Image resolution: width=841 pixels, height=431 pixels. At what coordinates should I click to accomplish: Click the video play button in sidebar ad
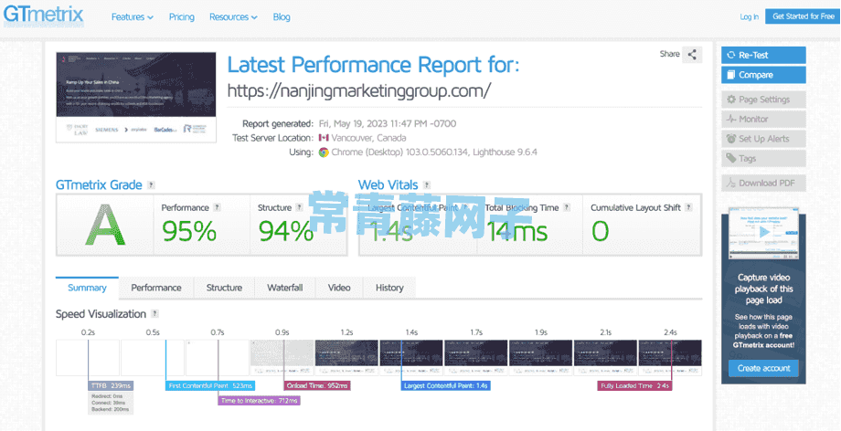[764, 233]
